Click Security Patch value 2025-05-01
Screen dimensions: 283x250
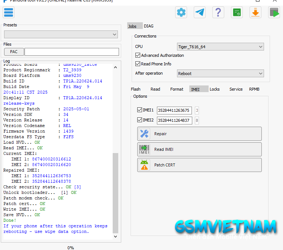pyautogui.click(x=76, y=109)
